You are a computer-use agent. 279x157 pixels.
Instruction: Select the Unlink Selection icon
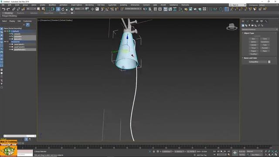tap(18, 9)
